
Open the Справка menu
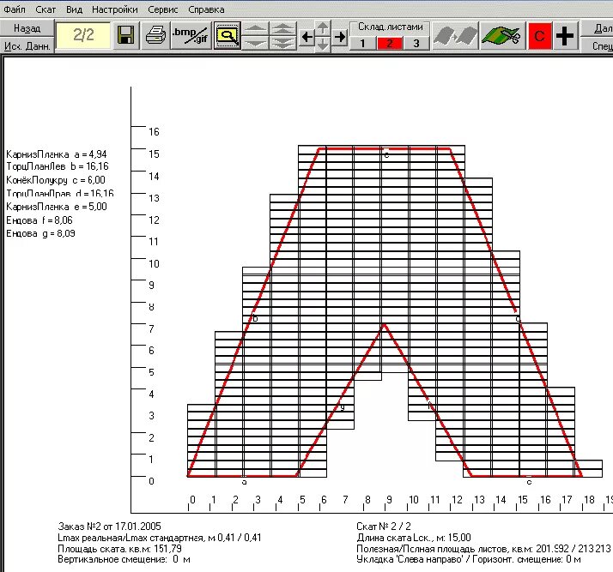click(206, 9)
